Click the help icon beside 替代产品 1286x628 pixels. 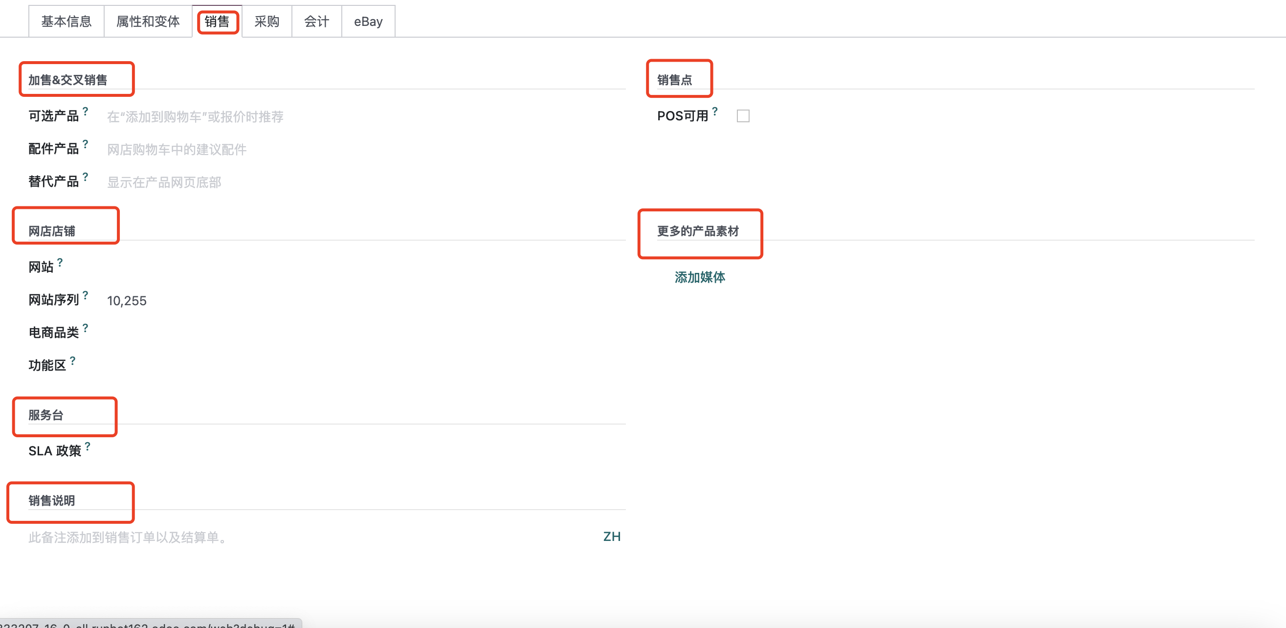tap(86, 177)
